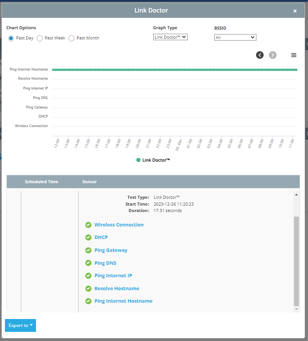Select the Past Month radio button

coord(71,38)
